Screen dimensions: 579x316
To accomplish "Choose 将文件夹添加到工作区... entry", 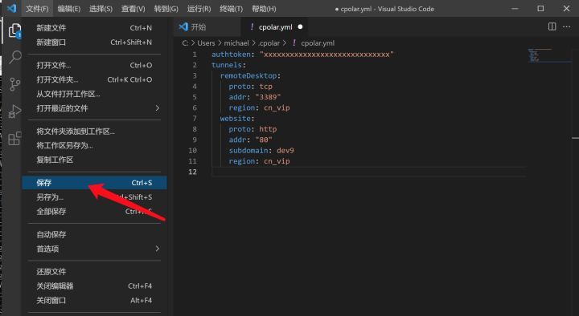I will tap(94, 132).
